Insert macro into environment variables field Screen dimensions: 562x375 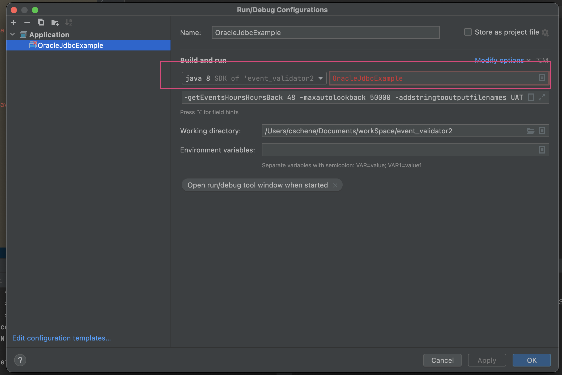coord(542,150)
